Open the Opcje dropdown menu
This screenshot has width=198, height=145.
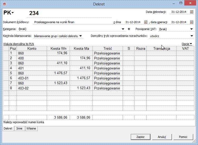[x=187, y=44]
